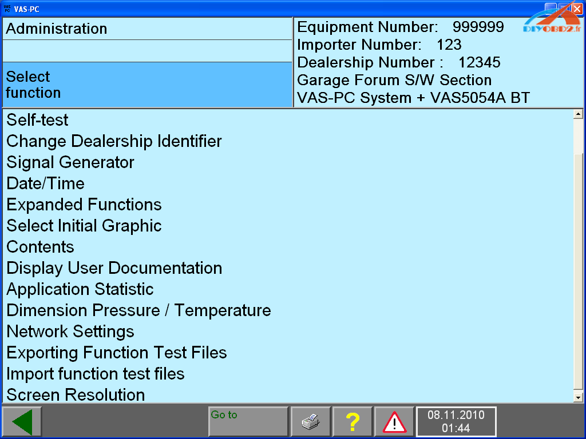Open Expanded Functions option

[x=84, y=205]
